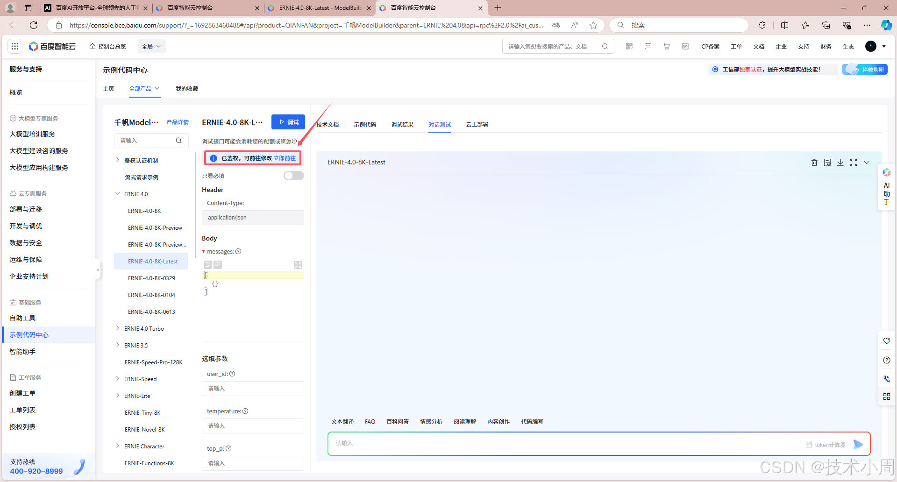Switch to the 示例代码 tab
This screenshot has height=482, width=897.
(365, 124)
